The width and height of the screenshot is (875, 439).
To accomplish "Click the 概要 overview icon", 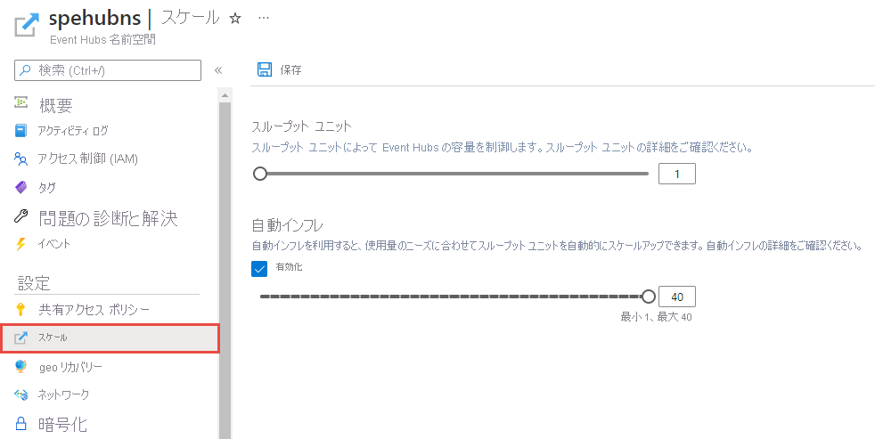I will pos(21,103).
